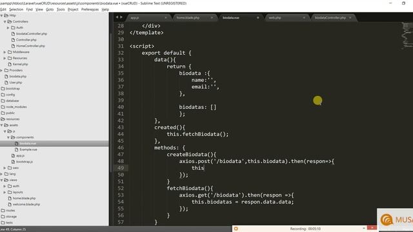Image resolution: width=413 pixels, height=232 pixels.
Task: Close the home.blade.php tab
Action: [x=212, y=17]
